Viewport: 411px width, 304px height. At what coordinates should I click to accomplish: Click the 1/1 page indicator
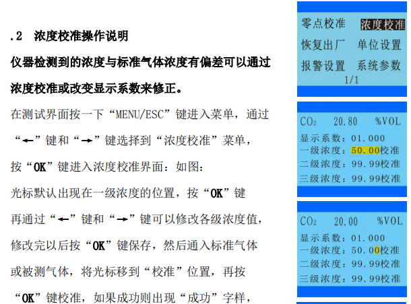coord(351,79)
